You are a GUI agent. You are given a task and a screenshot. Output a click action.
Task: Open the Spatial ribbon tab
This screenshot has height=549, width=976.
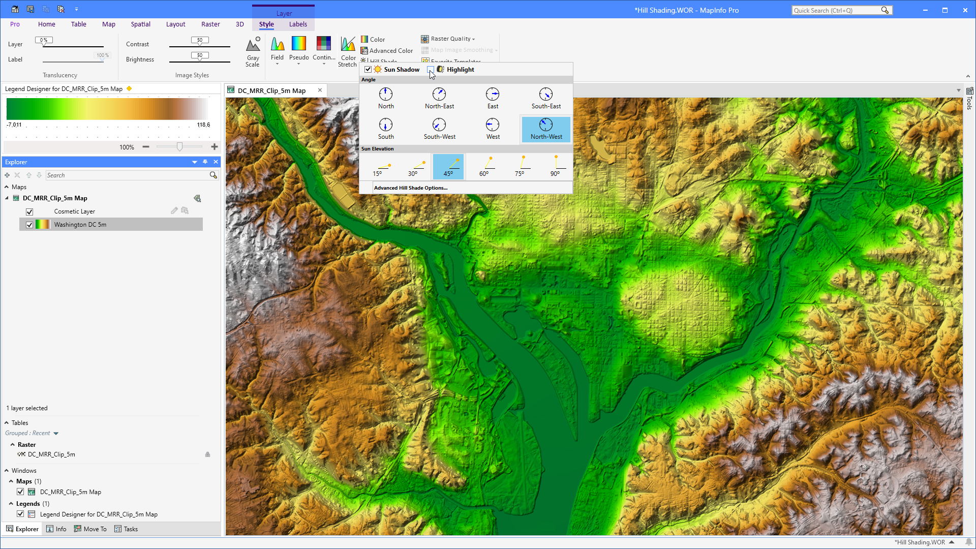click(140, 24)
